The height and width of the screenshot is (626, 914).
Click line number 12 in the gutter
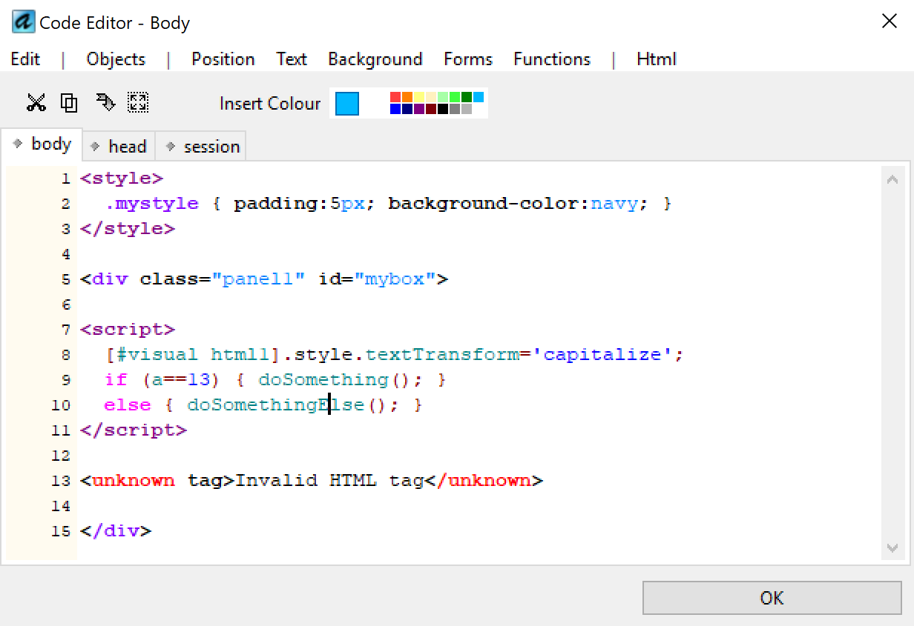[x=61, y=456]
